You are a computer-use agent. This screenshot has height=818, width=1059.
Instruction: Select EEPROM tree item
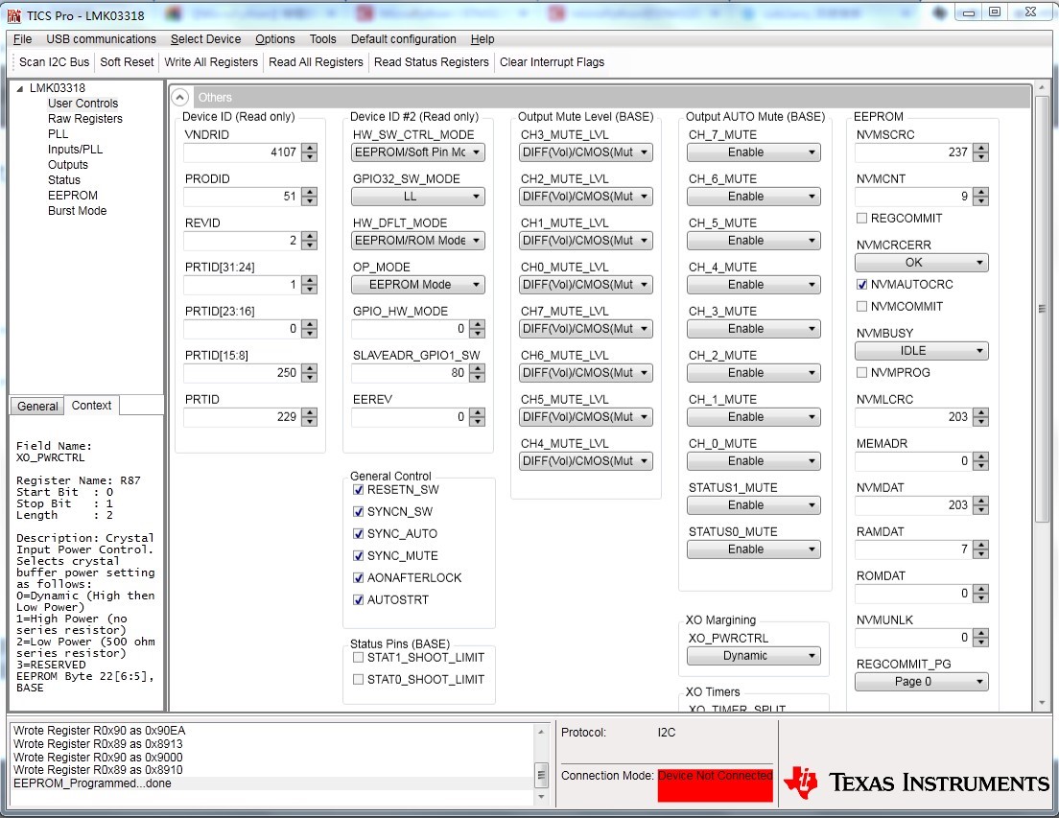click(72, 195)
